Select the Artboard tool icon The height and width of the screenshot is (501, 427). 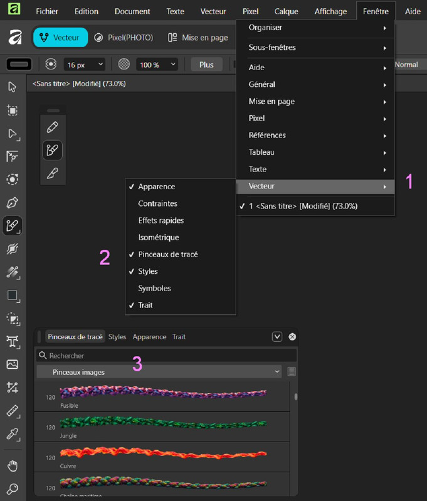pos(12,110)
